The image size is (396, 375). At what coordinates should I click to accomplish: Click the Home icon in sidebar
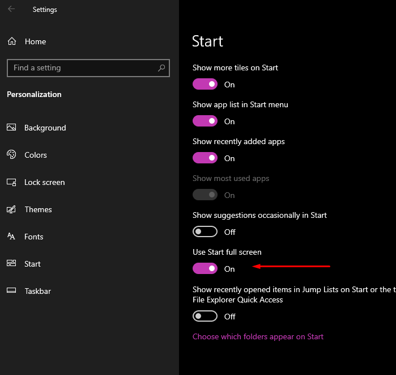[x=11, y=41]
